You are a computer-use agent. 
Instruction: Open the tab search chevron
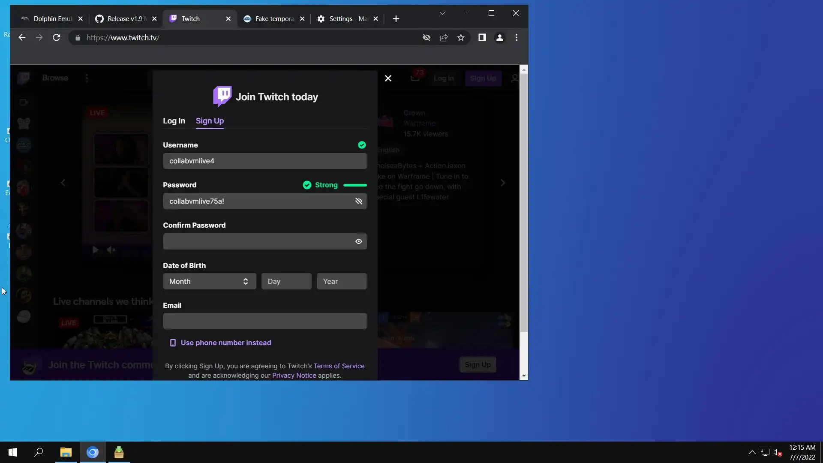tap(442, 13)
